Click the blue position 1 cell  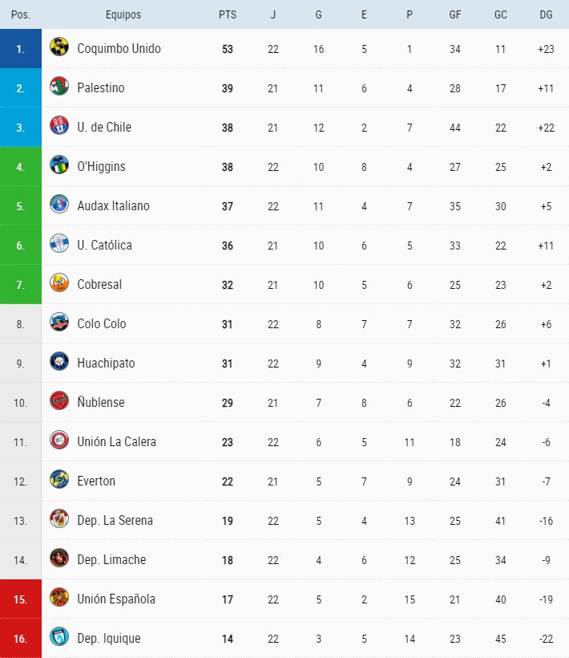click(21, 48)
